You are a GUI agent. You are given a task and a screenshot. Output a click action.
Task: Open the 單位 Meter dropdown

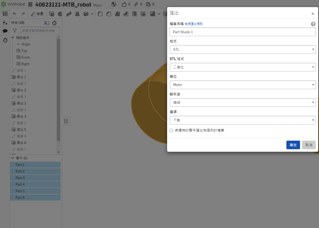[x=243, y=85]
